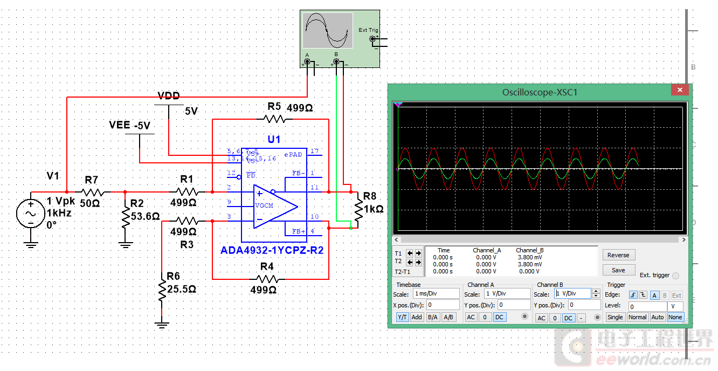This screenshot has width=718, height=371.
Task: Set trigger mode to Auto
Action: pyautogui.click(x=657, y=317)
